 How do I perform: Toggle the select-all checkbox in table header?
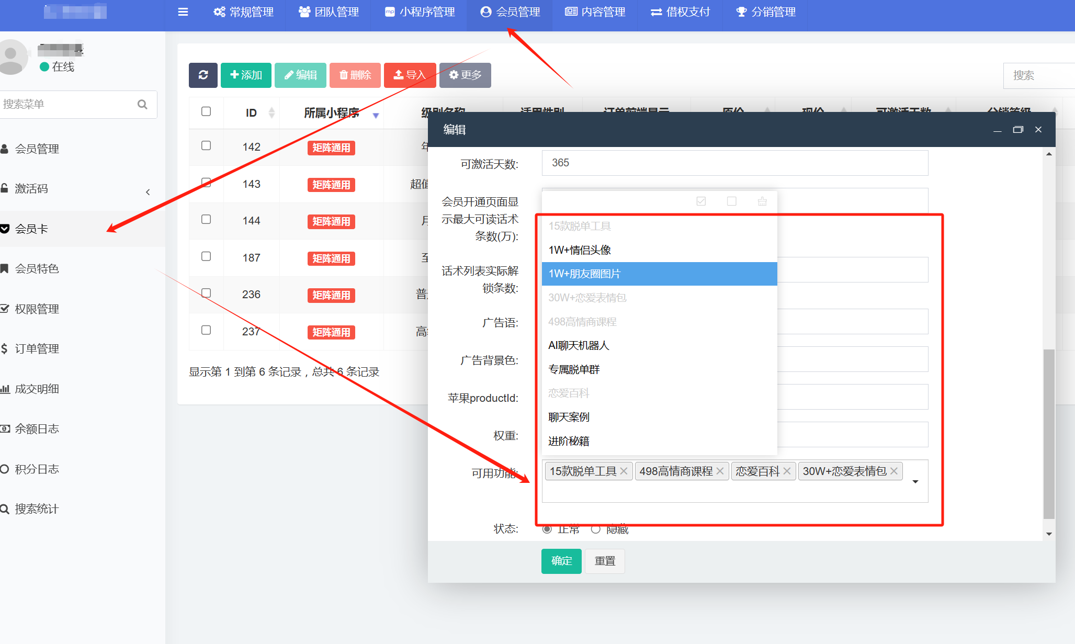tap(206, 111)
